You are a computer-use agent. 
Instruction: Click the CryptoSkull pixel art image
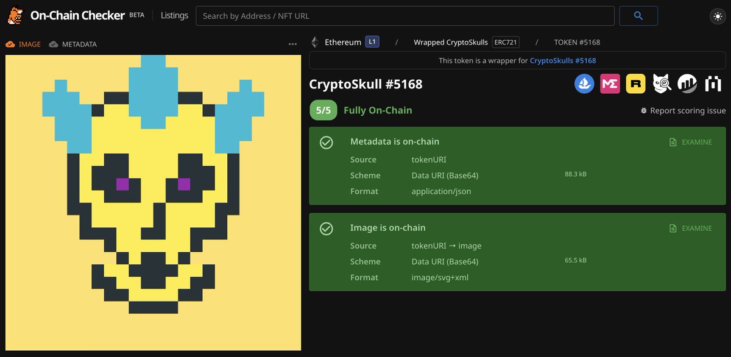tap(154, 203)
